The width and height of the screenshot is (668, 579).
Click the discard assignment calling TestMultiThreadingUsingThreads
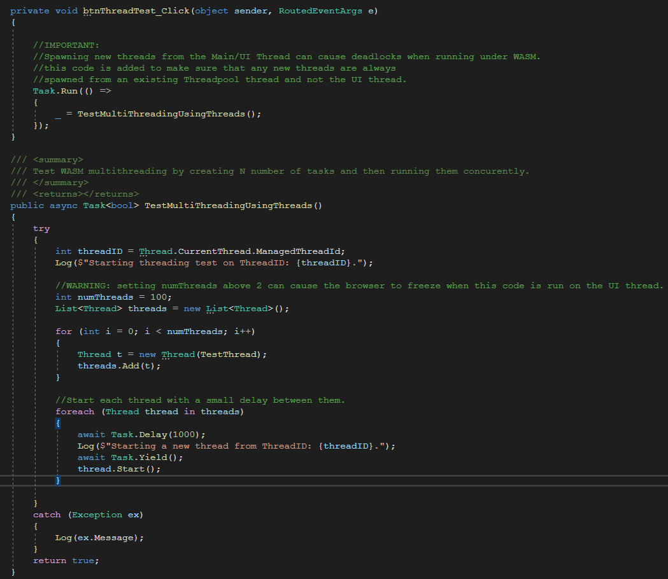point(158,114)
